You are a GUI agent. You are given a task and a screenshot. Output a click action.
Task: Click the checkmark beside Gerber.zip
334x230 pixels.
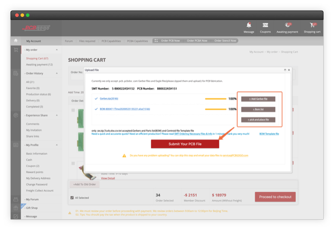pos(96,99)
